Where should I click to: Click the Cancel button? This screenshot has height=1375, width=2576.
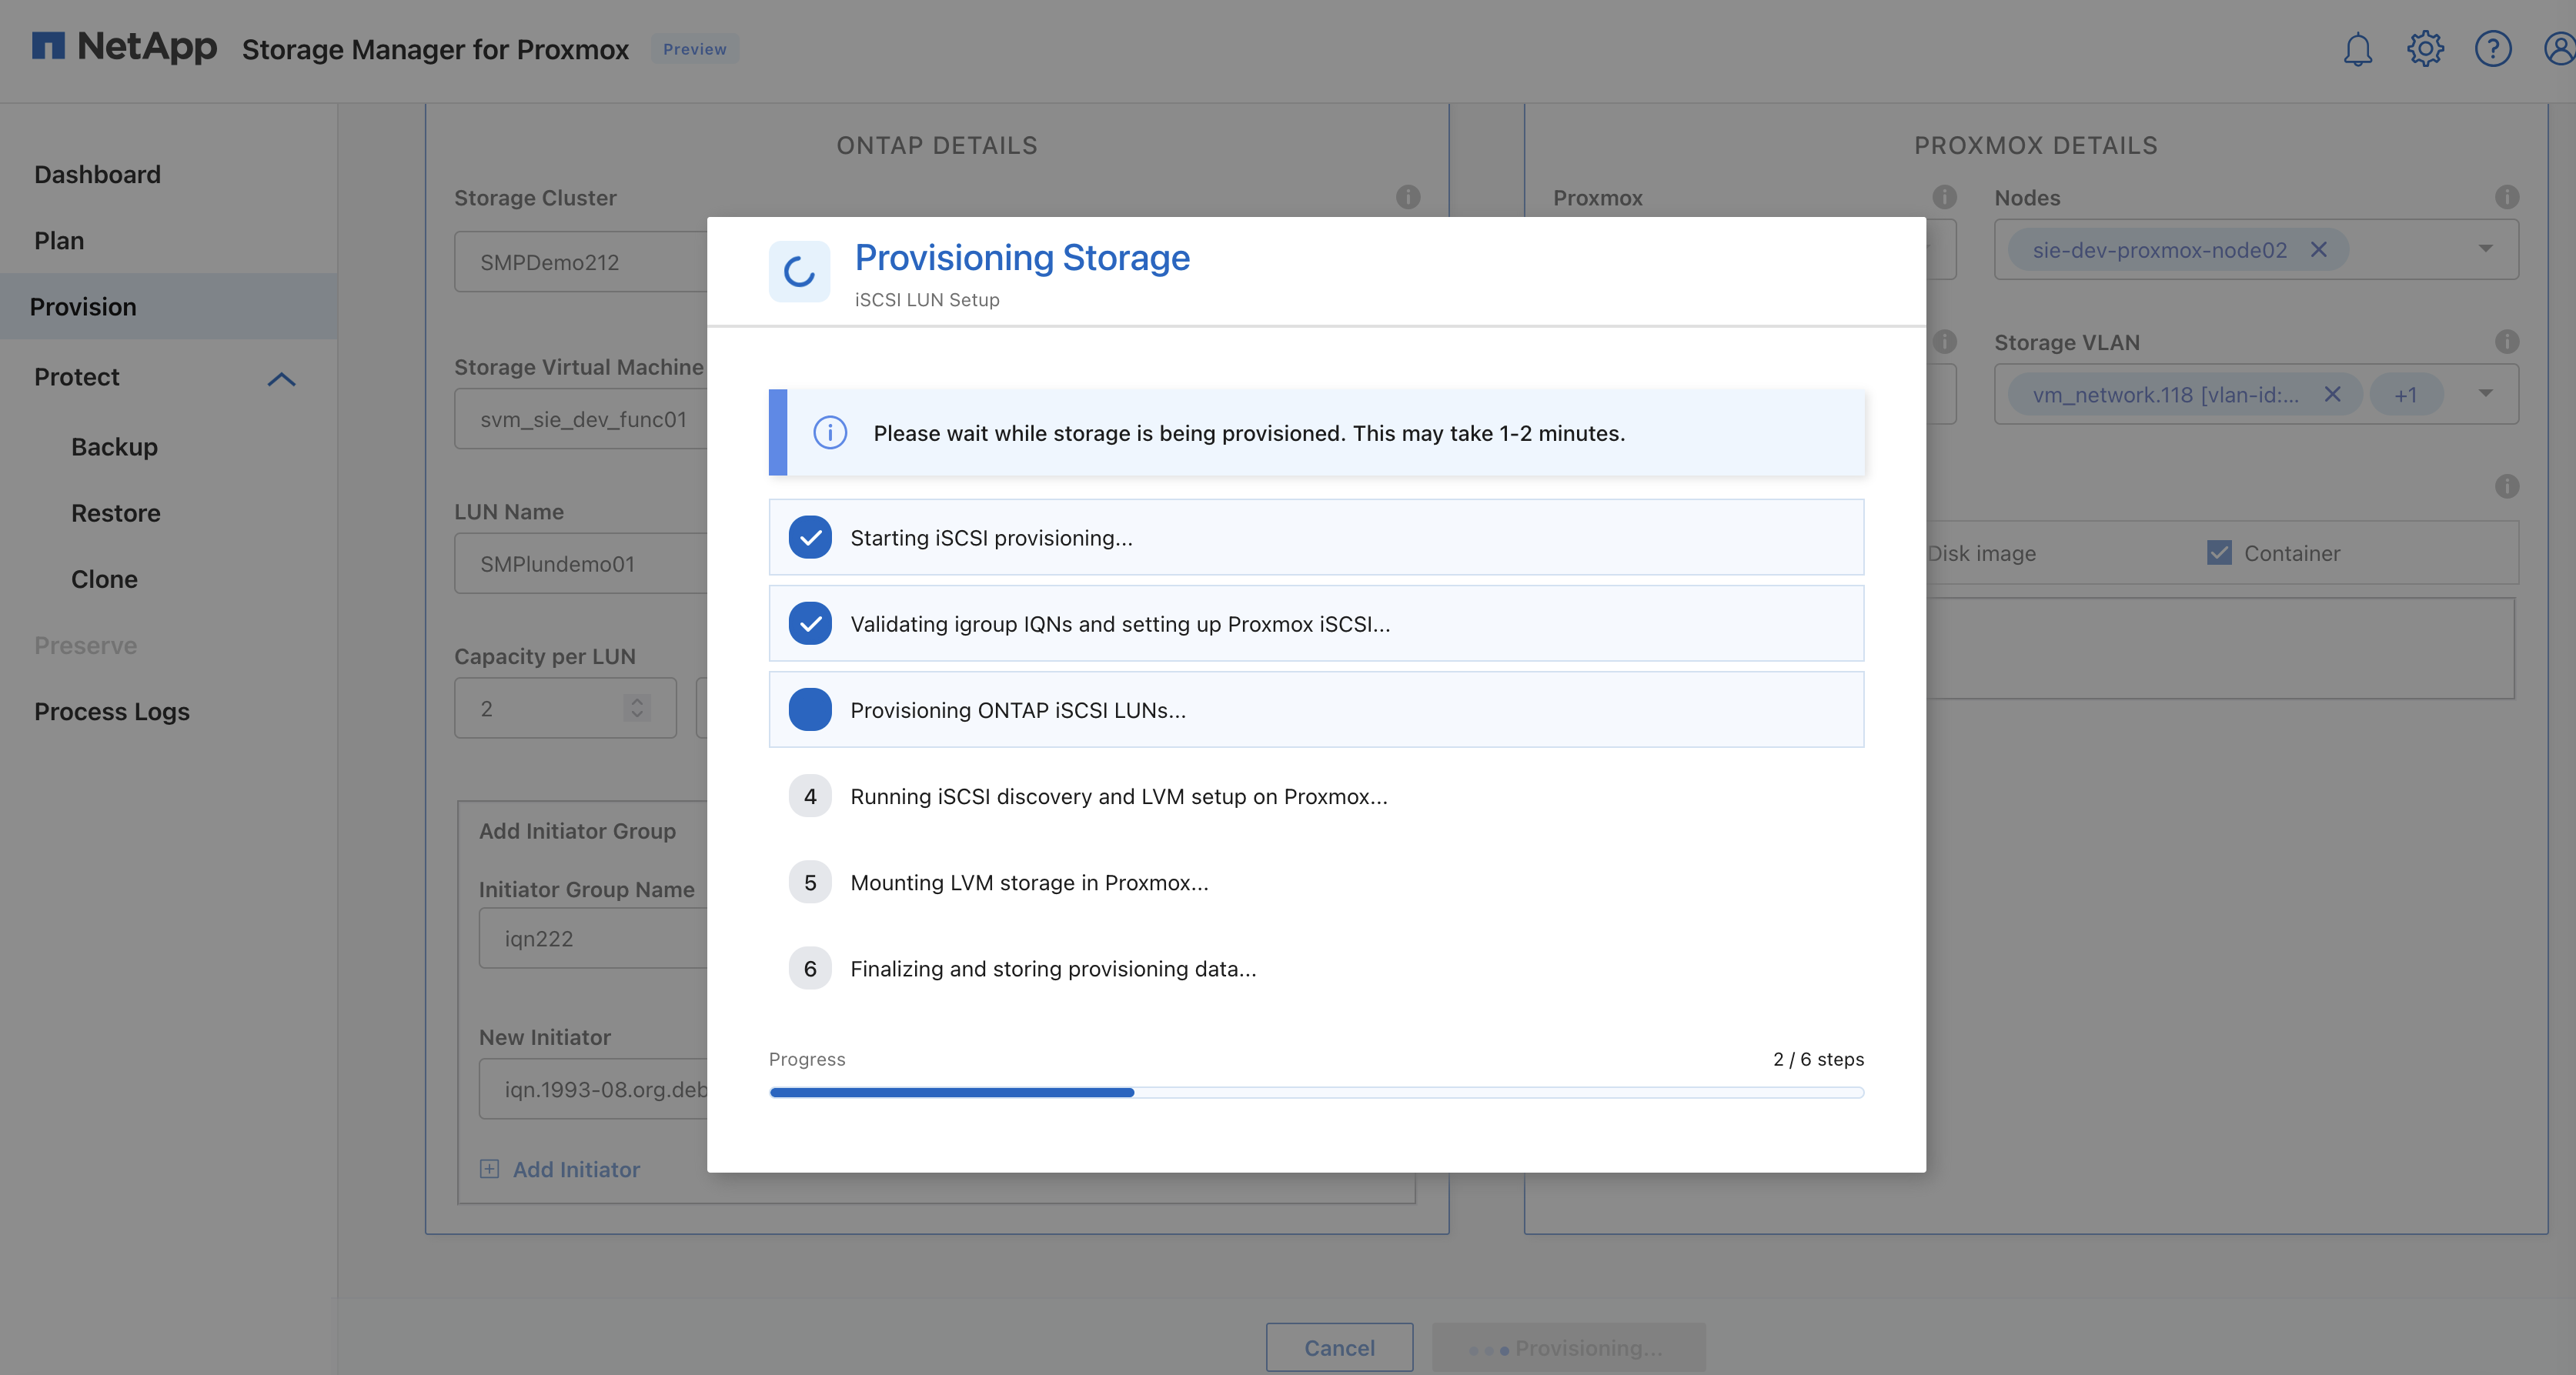(1339, 1347)
